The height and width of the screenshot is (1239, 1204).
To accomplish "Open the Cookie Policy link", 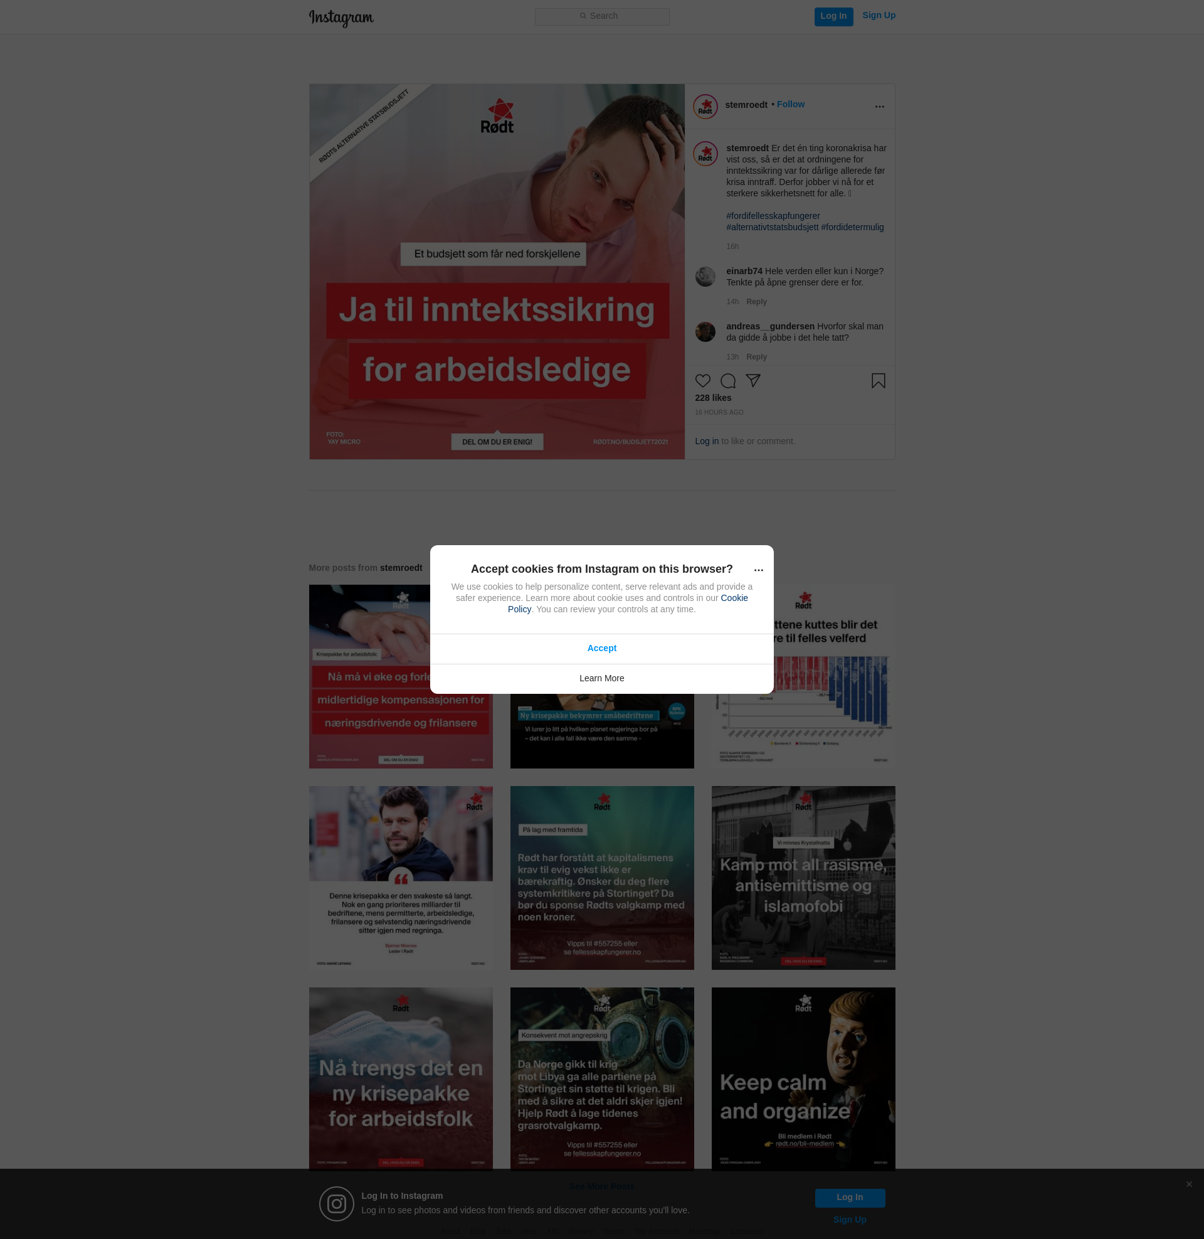I will (x=734, y=598).
